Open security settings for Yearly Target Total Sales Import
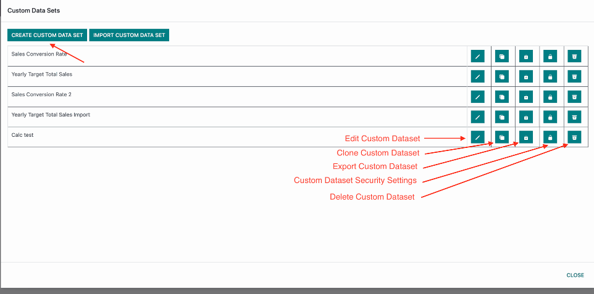This screenshot has width=594, height=294. point(550,117)
